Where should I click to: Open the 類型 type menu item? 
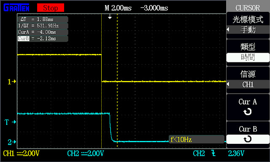tap(248, 47)
